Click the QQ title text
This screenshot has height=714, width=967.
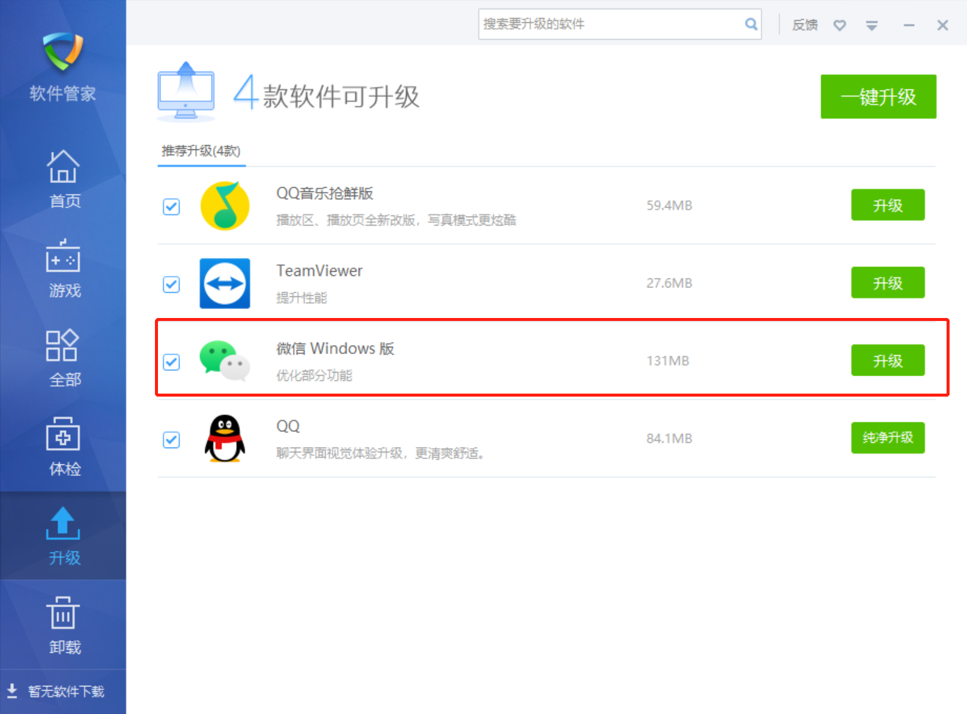[288, 426]
